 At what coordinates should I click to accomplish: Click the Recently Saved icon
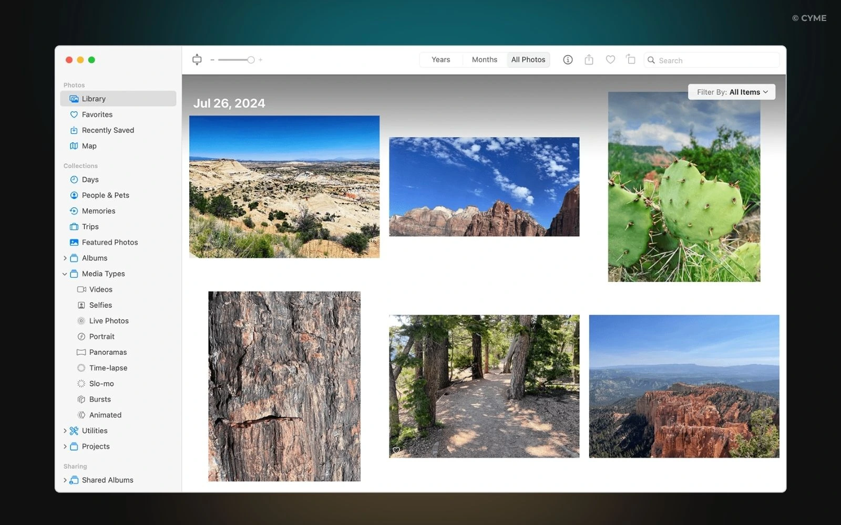pyautogui.click(x=74, y=130)
